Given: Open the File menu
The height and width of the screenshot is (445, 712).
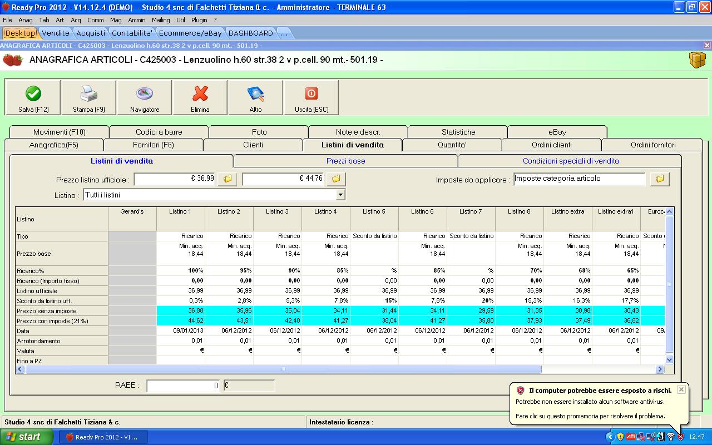Looking at the screenshot, I should [x=7, y=20].
